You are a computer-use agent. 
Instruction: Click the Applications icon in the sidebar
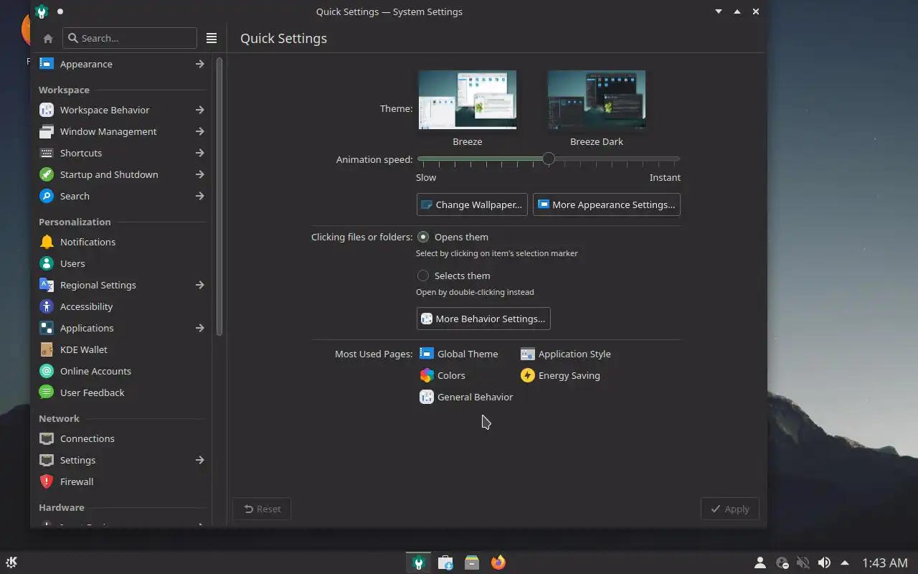[x=47, y=328]
